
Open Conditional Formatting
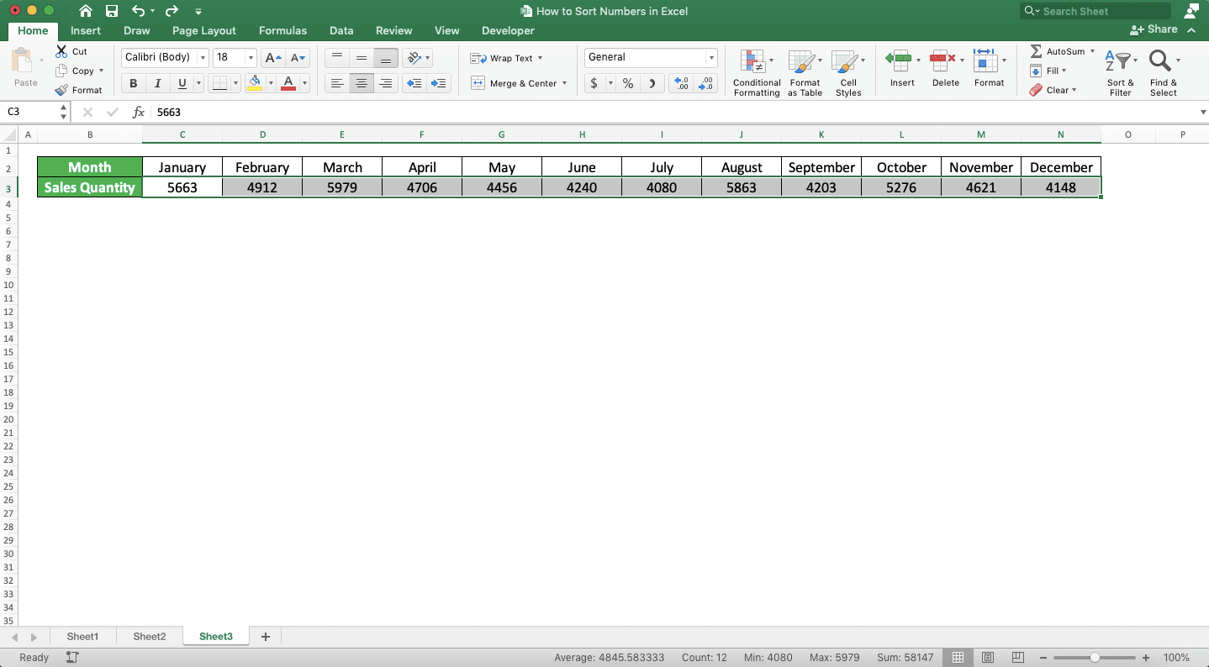[x=757, y=72]
